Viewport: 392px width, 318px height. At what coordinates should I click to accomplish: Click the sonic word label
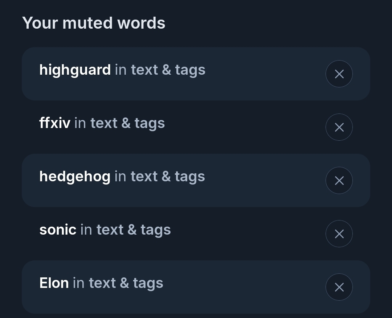[x=58, y=230]
